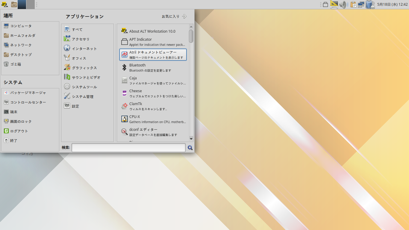Open the file manager panel launcher
Image resolution: width=409 pixels, height=230 pixels.
pos(14,4)
